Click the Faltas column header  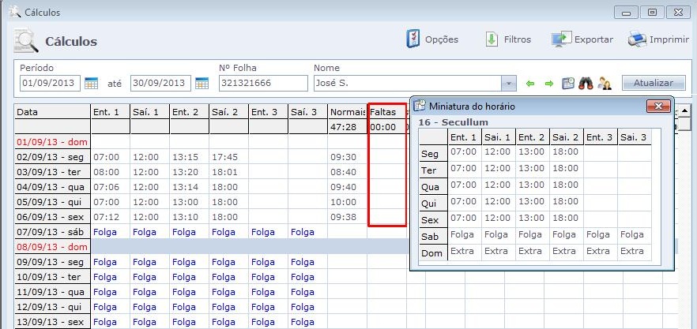[x=386, y=112]
